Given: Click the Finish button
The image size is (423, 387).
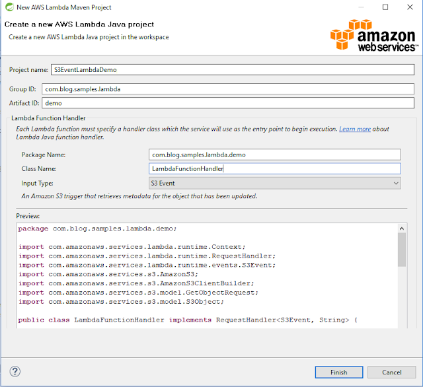Looking at the screenshot, I should point(339,372).
